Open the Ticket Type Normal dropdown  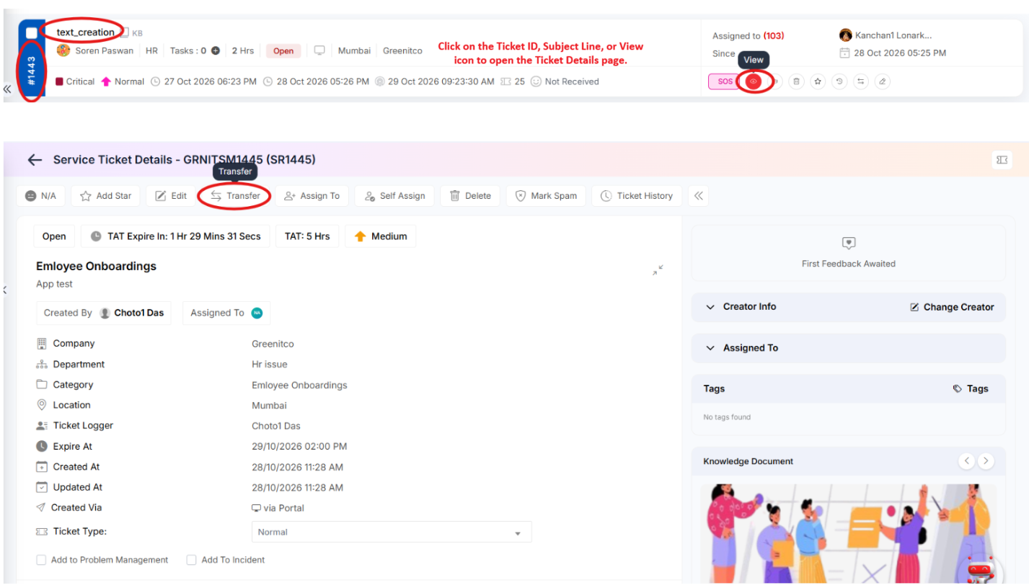(x=392, y=532)
